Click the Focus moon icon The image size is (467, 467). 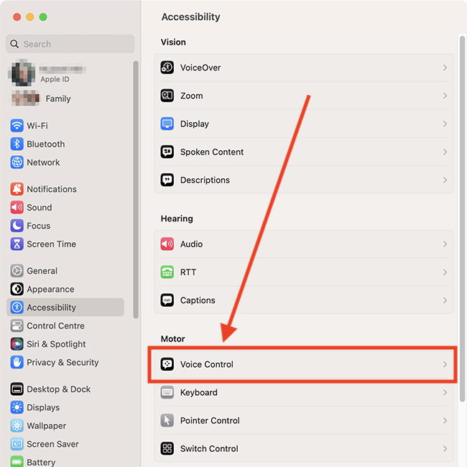click(x=17, y=226)
